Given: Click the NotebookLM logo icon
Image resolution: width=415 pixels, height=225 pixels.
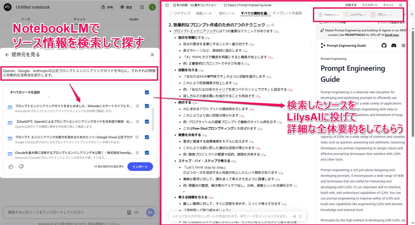Looking at the screenshot, I should click(x=7, y=7).
